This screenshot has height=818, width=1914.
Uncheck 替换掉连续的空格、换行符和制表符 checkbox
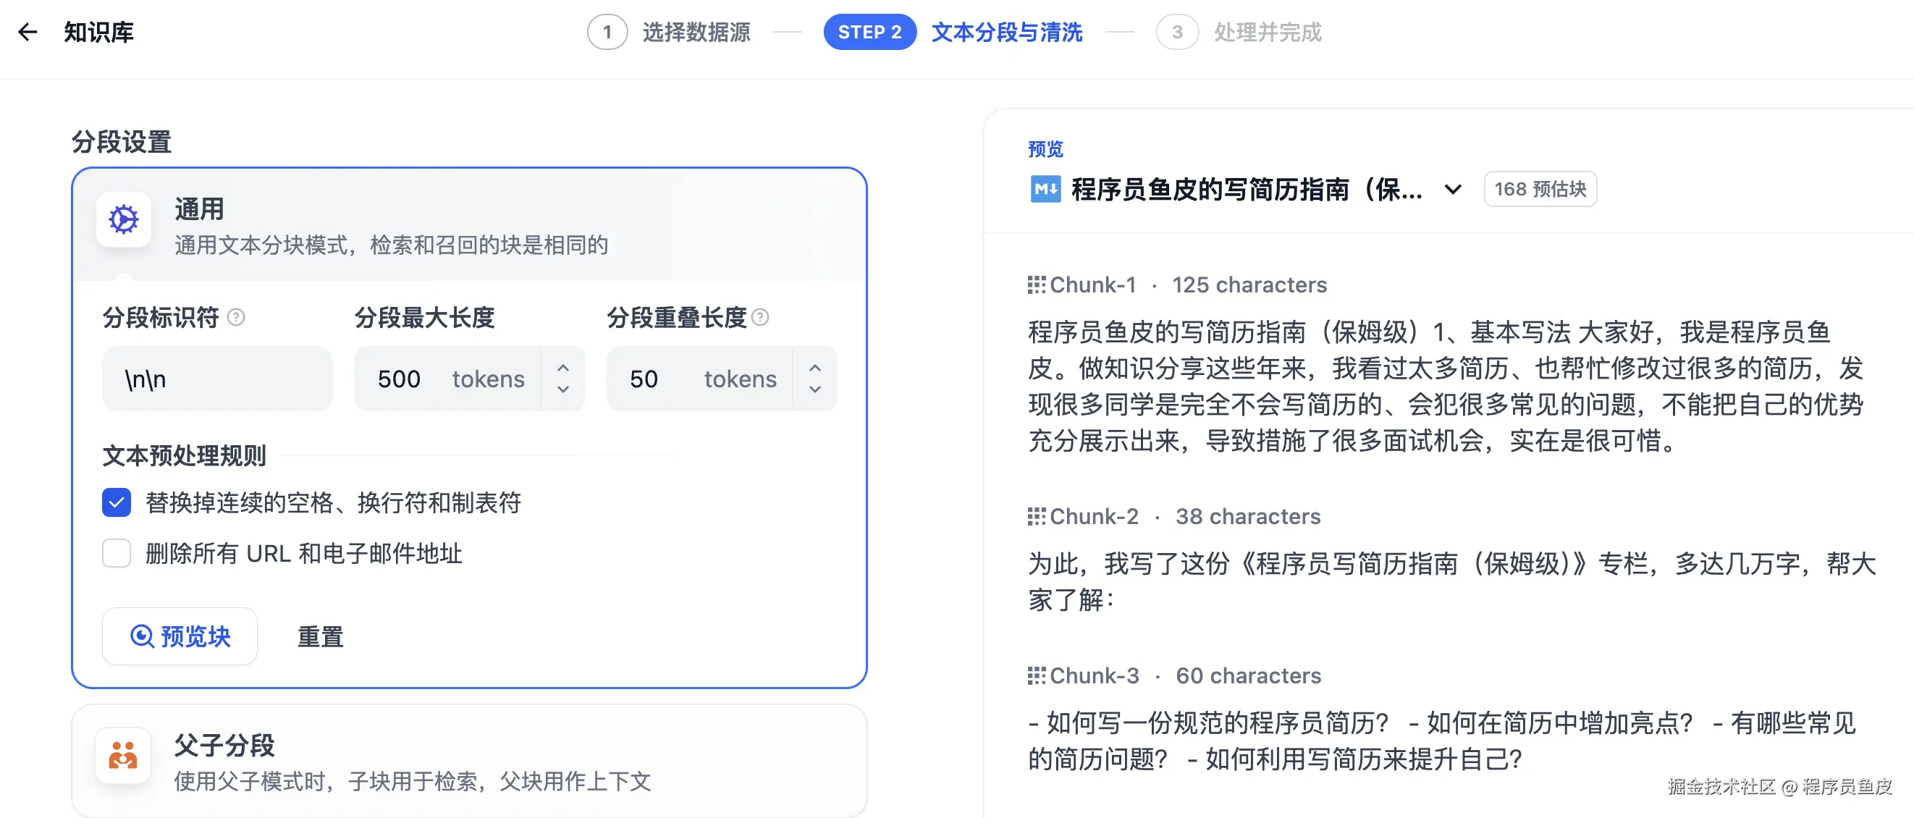click(x=117, y=503)
